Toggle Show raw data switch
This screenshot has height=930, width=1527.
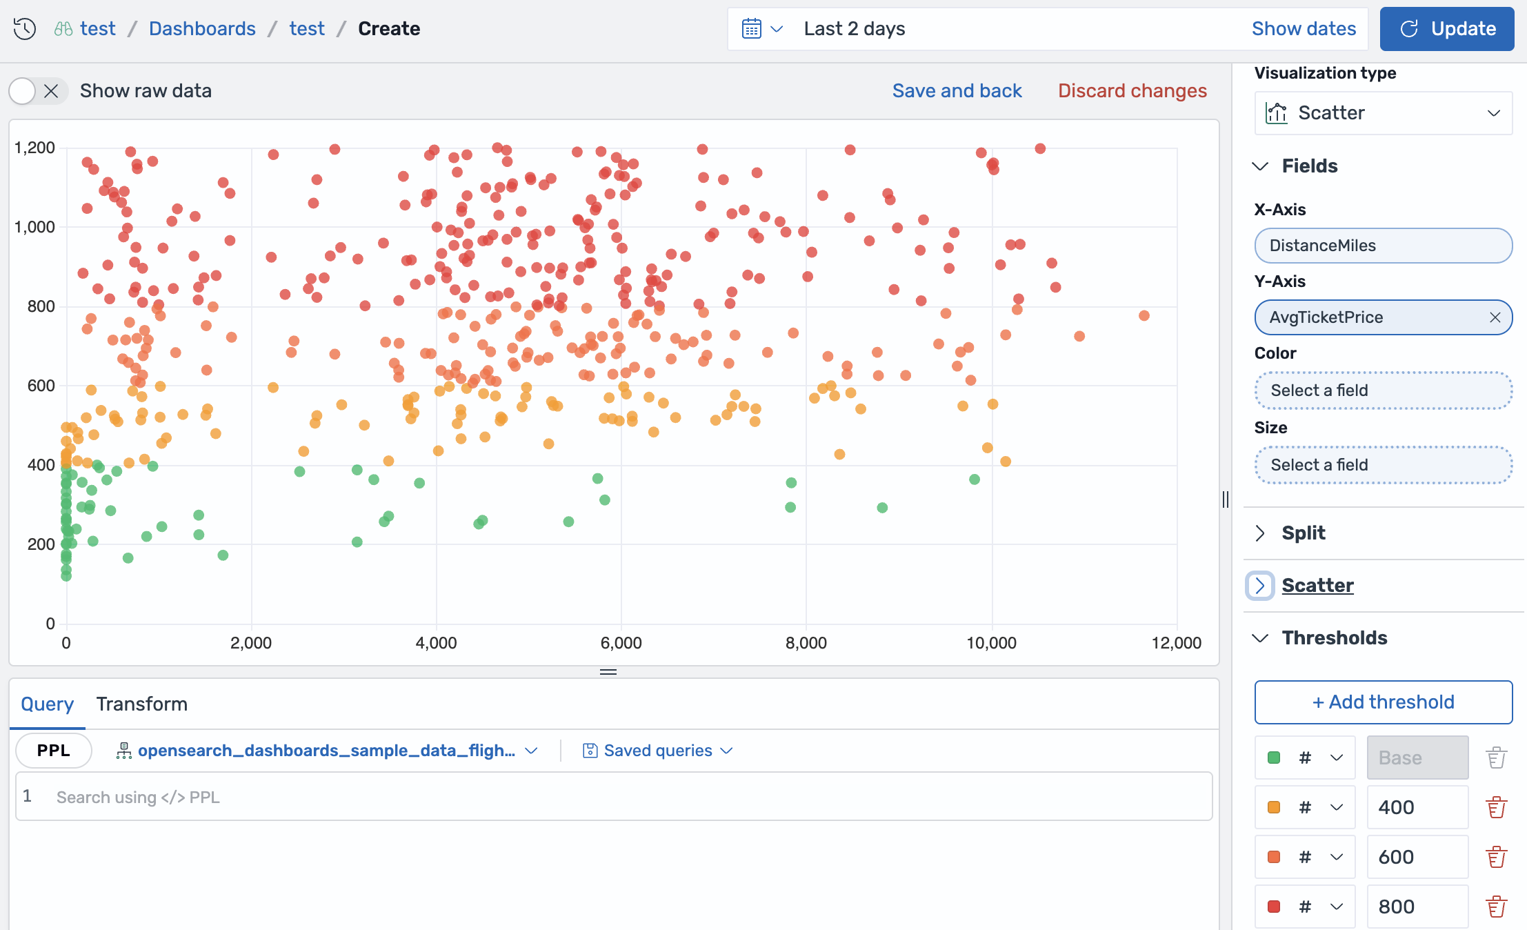(x=37, y=91)
